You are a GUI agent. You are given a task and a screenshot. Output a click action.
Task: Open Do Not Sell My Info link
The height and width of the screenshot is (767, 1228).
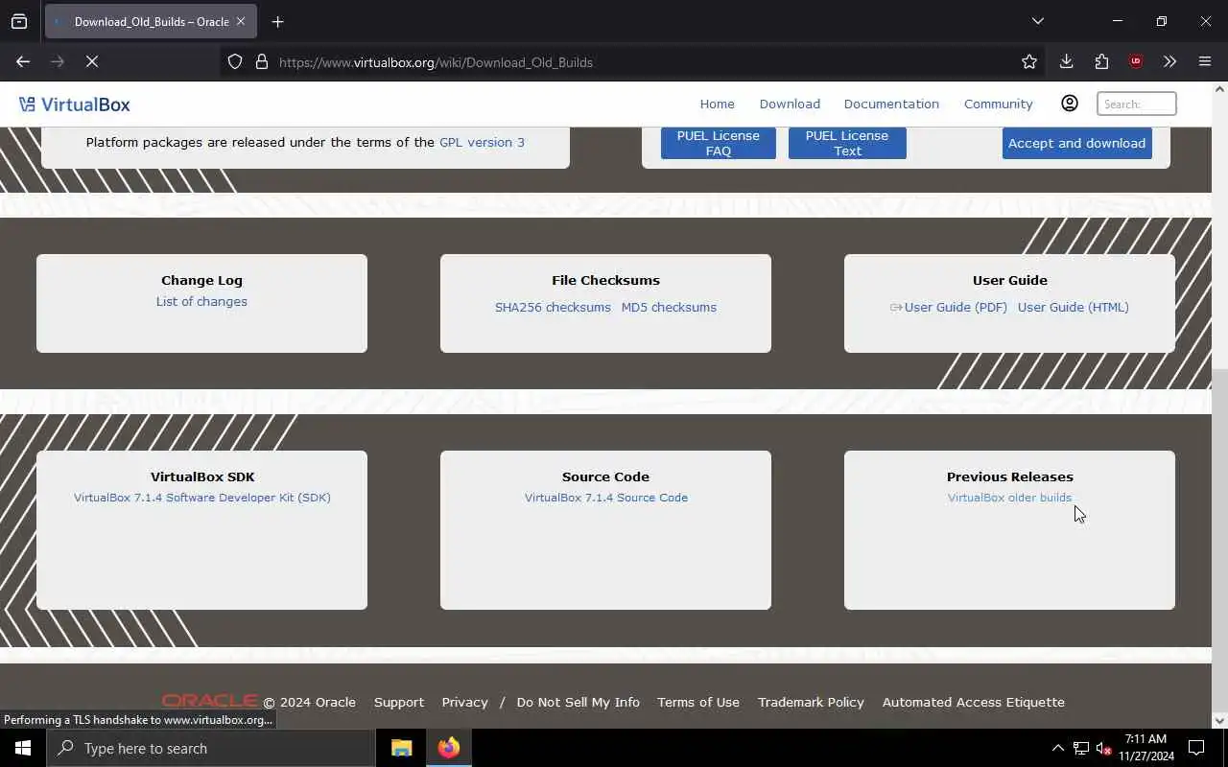(x=578, y=702)
